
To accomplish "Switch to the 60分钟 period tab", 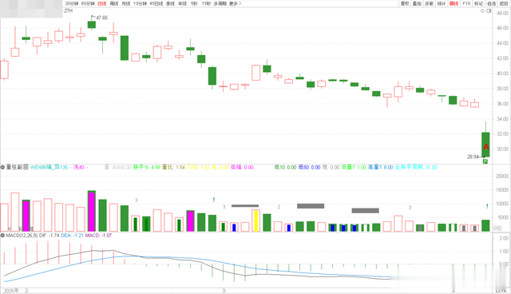I will tap(88, 3).
